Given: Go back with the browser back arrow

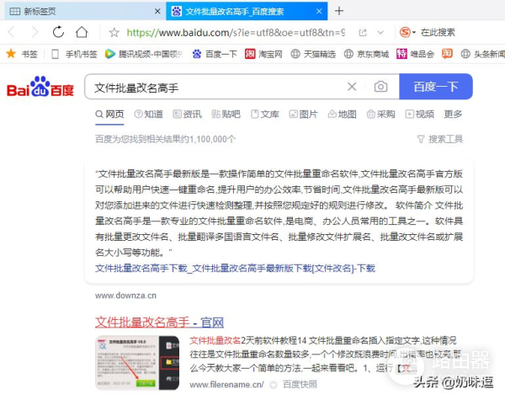Looking at the screenshot, I should click(x=11, y=32).
